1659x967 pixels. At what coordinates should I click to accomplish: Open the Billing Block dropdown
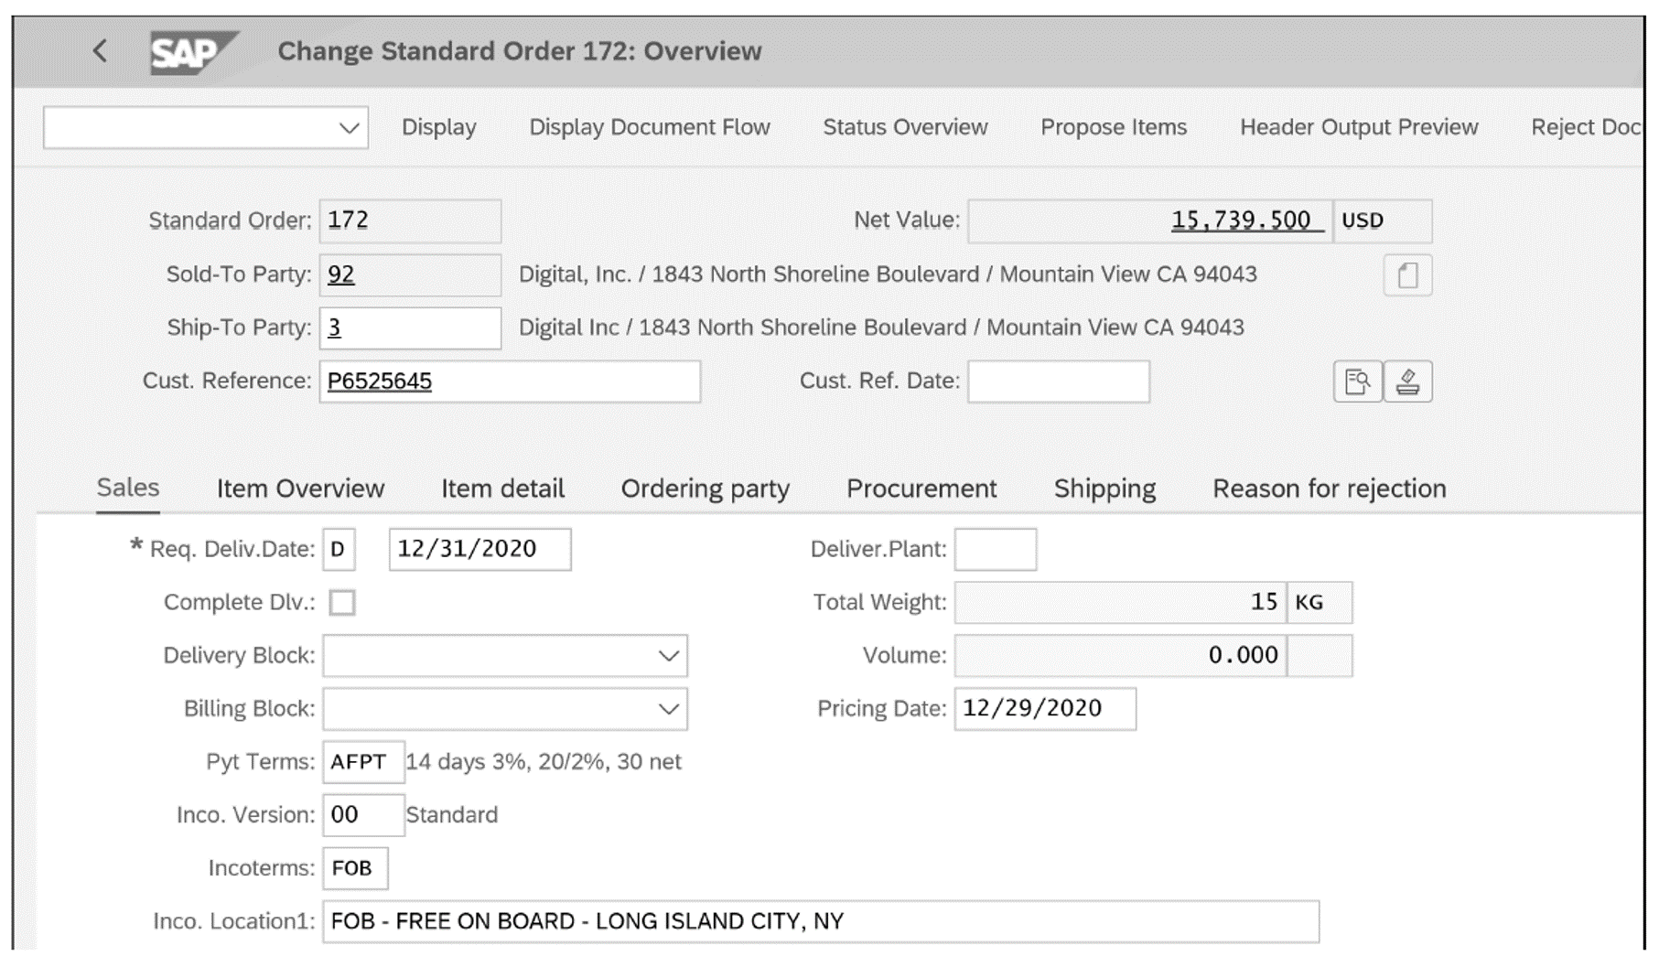[667, 708]
